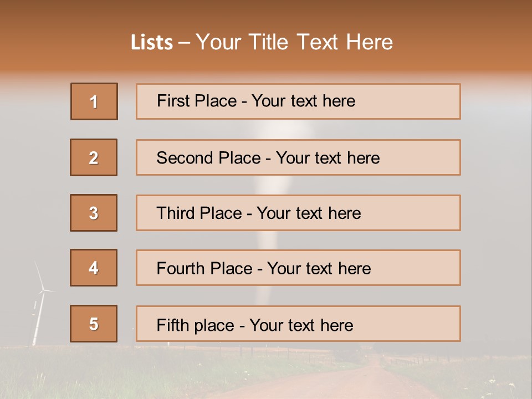Click the wind turbine in the background

[39, 304]
